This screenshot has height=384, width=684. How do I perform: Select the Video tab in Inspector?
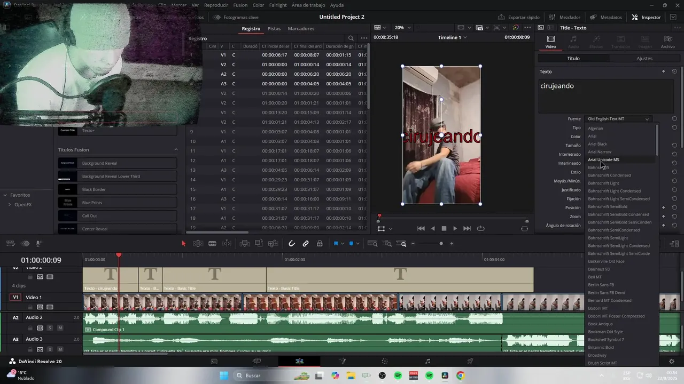[x=550, y=42]
